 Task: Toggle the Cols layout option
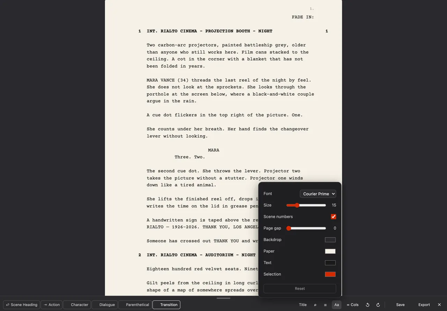point(352,305)
